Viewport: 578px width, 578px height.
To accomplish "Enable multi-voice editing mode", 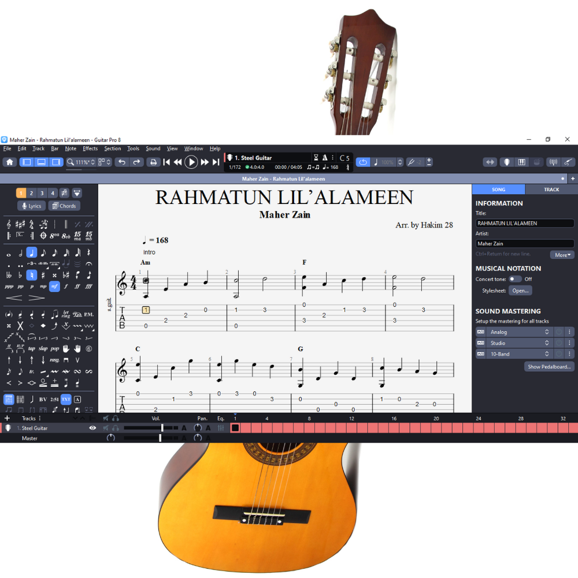I will [x=64, y=193].
